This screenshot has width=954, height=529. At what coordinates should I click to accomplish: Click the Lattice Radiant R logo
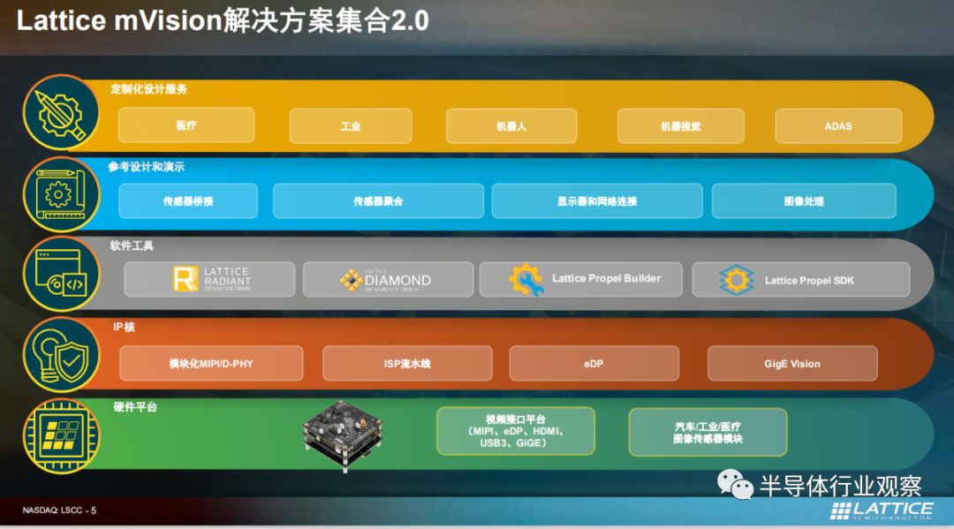(185, 279)
